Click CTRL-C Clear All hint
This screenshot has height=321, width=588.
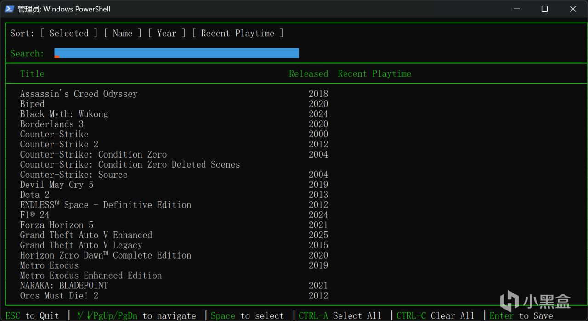(x=435, y=315)
